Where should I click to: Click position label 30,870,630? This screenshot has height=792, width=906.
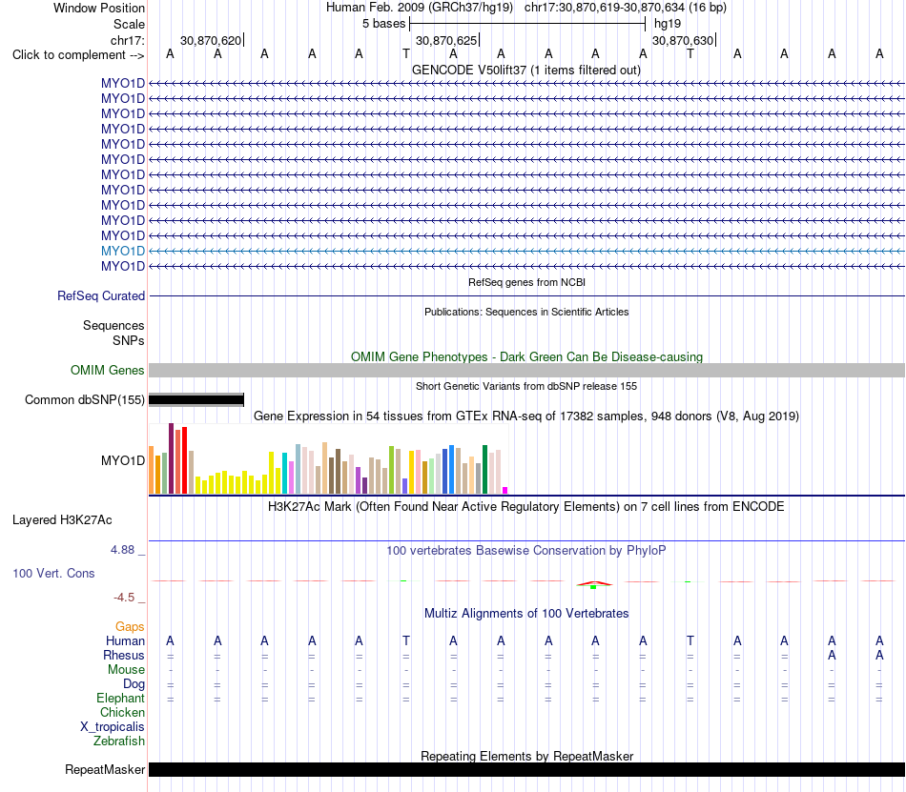pyautogui.click(x=683, y=40)
